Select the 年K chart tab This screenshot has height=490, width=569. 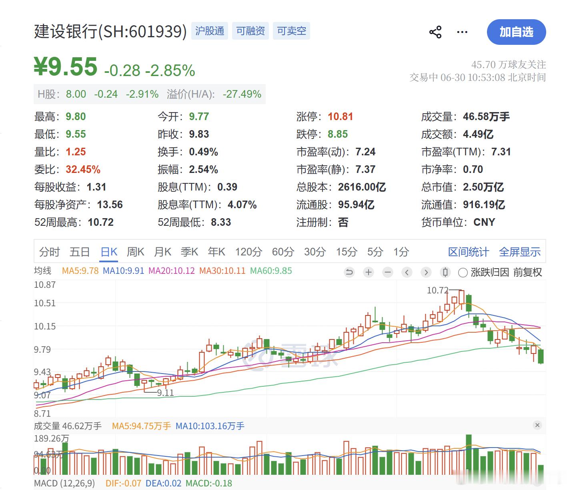[217, 252]
